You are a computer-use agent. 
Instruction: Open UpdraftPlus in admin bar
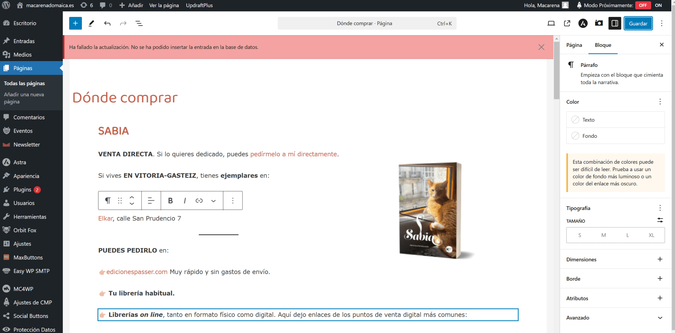(199, 5)
